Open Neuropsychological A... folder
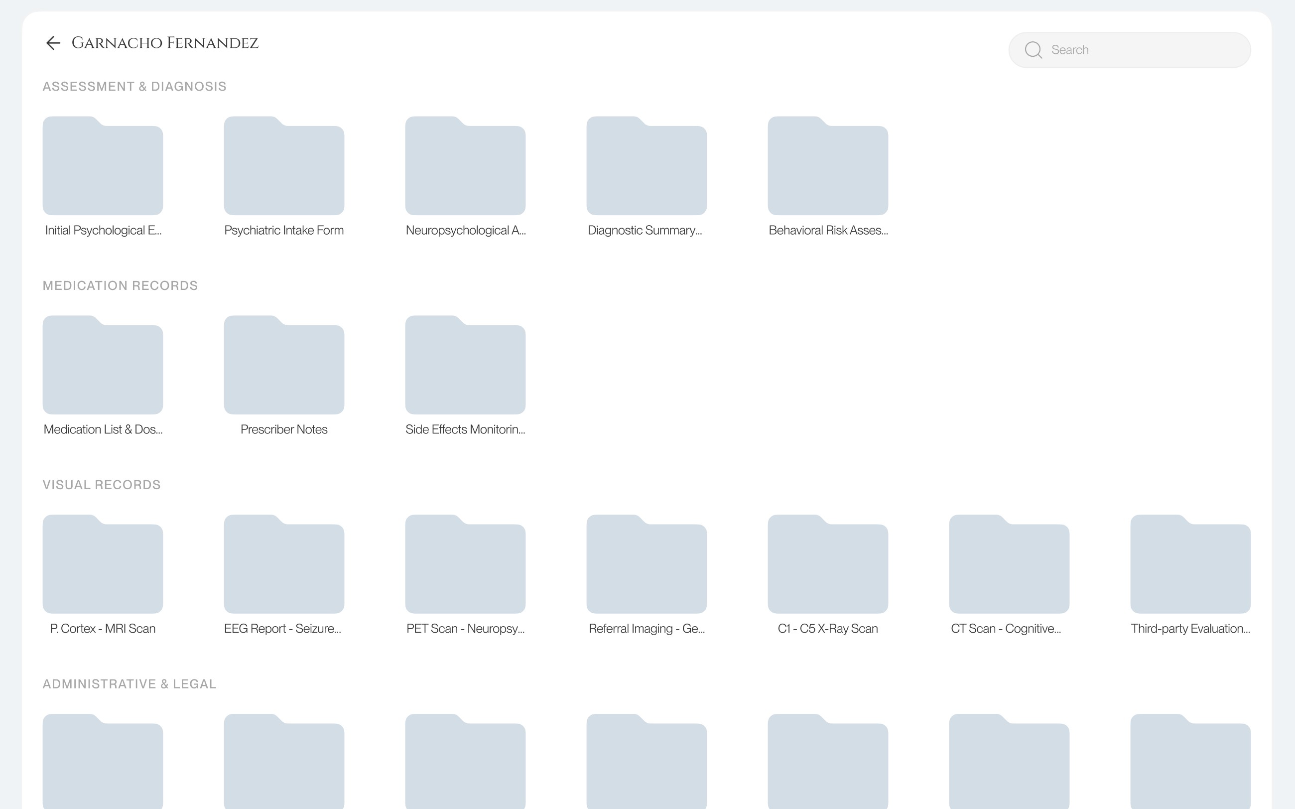 tap(465, 167)
